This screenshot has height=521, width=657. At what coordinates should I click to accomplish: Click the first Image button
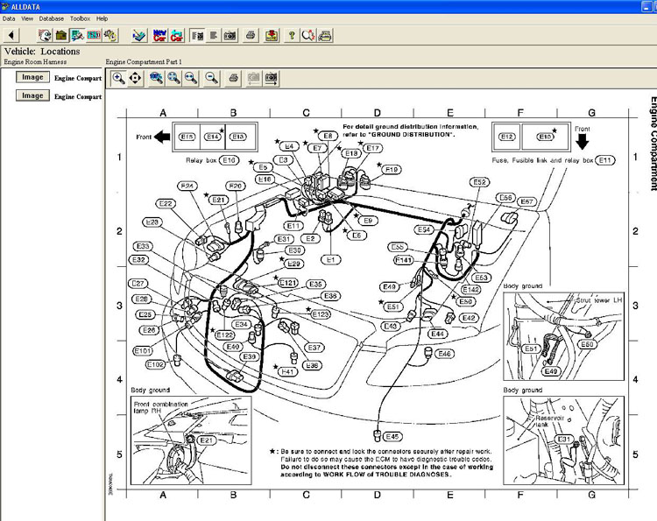(32, 77)
